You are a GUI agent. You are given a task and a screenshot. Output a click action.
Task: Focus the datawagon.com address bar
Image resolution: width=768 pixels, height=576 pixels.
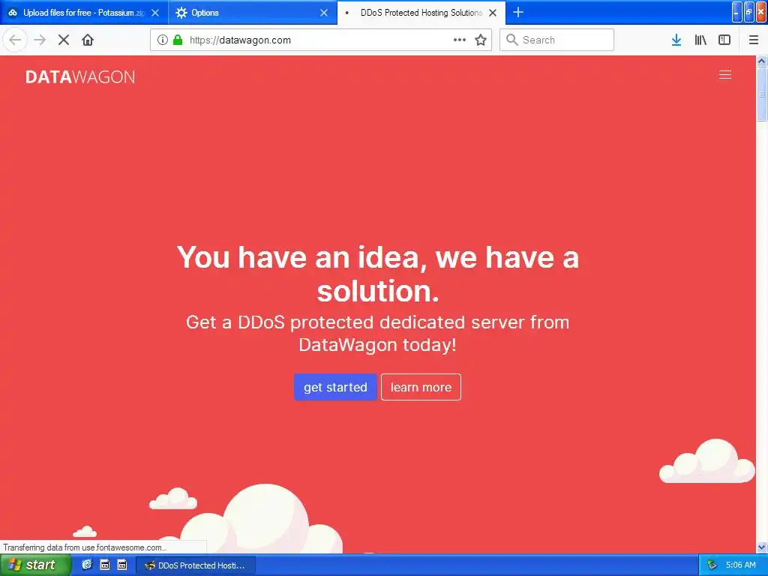(x=321, y=40)
